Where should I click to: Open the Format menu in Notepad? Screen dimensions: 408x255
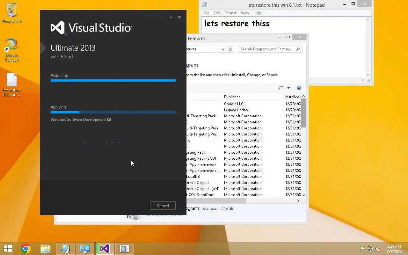pyautogui.click(x=230, y=13)
